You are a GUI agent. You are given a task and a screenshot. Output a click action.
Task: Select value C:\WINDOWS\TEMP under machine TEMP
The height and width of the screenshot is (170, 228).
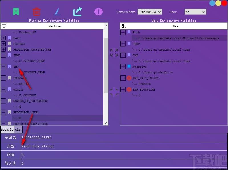[x=32, y=61]
